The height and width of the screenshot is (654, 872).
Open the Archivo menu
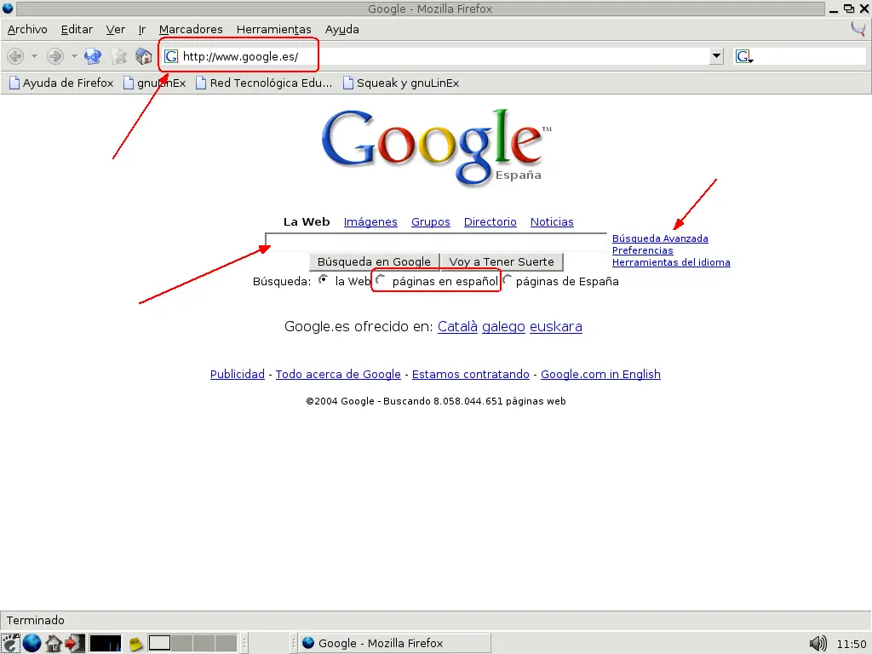click(x=27, y=30)
